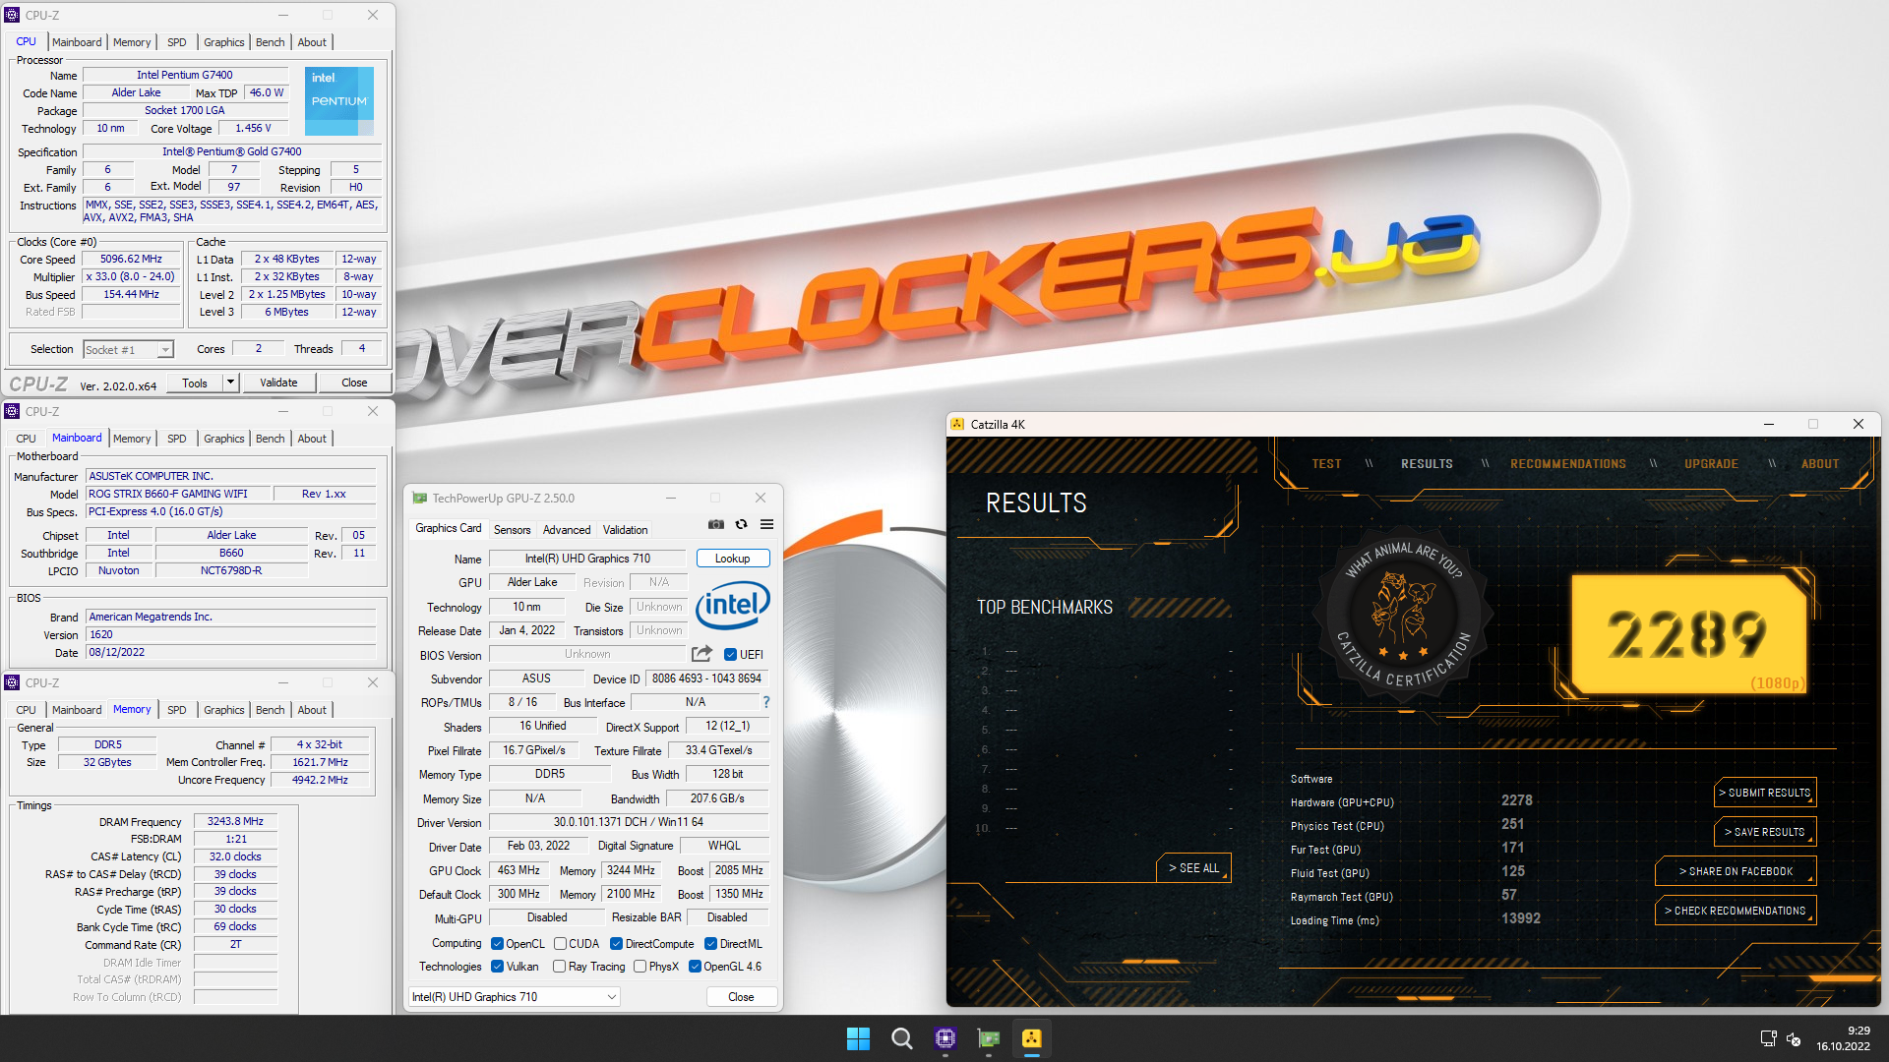The image size is (1889, 1062).
Task: Click the muted volume tray icon
Action: (x=1794, y=1038)
